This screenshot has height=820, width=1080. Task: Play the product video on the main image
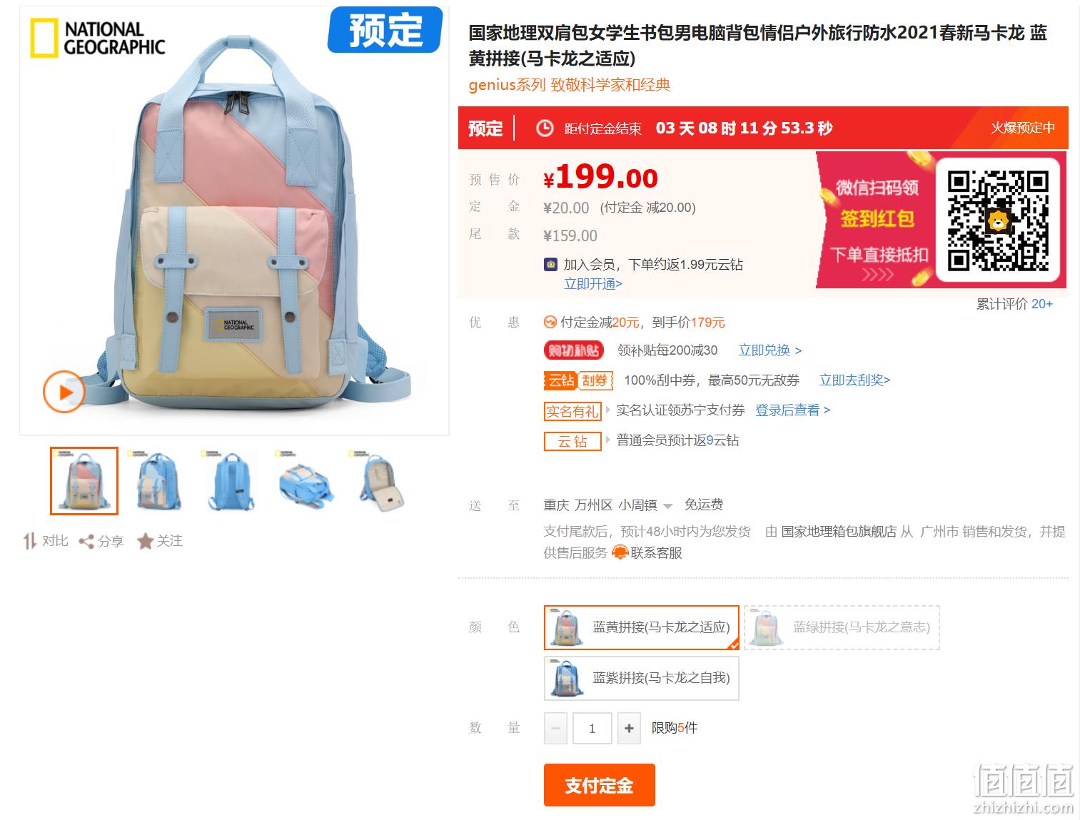pos(64,392)
